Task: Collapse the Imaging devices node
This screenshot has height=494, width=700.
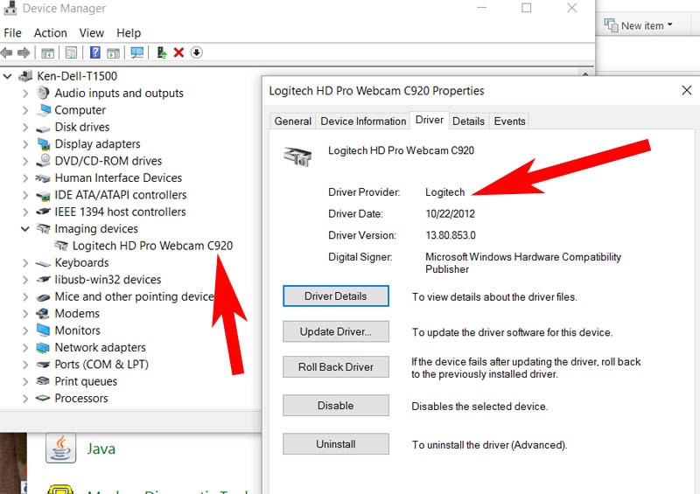Action: 24,229
